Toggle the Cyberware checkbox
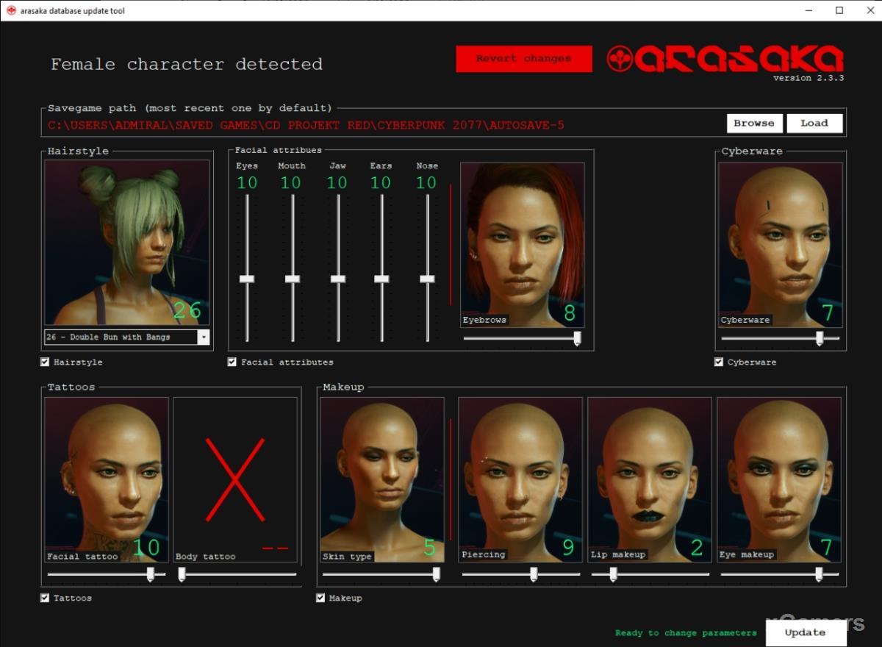 coord(719,362)
